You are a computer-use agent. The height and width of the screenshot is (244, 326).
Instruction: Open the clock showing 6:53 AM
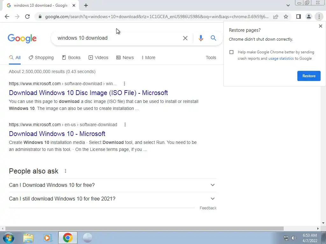click(x=310, y=238)
